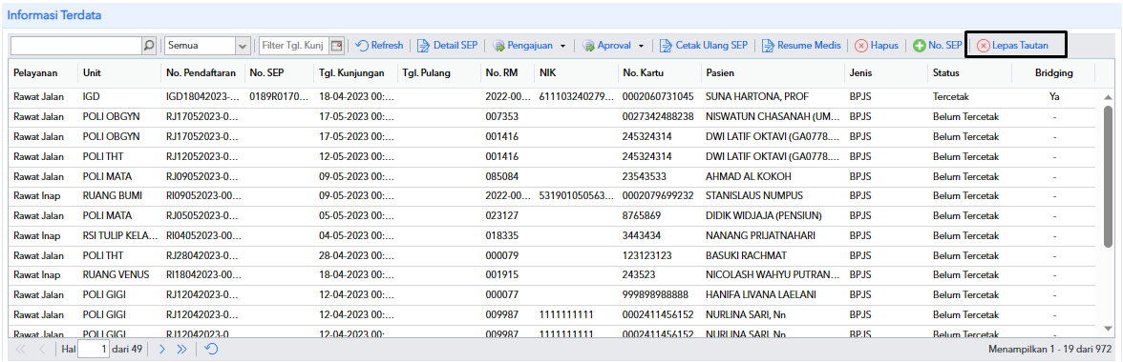Click the paging reload icon
The image size is (1123, 362).
pyautogui.click(x=211, y=350)
